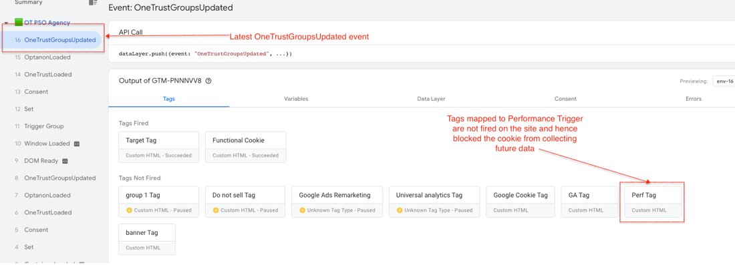Open the Data Layer tab
Image resolution: width=735 pixels, height=265 pixels.
431,99
